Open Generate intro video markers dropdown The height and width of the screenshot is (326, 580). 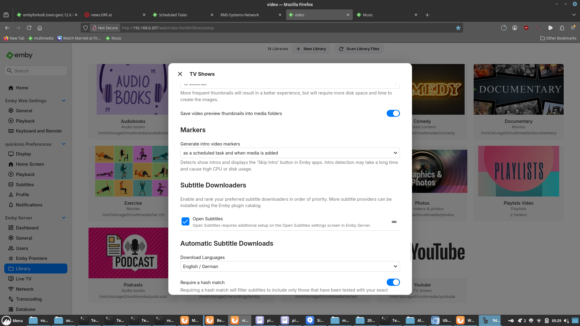point(290,153)
